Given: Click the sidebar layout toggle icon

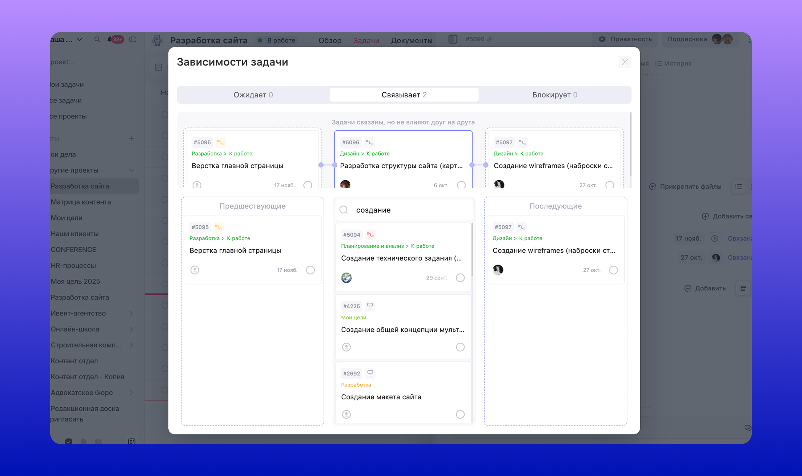Looking at the screenshot, I should [133, 40].
